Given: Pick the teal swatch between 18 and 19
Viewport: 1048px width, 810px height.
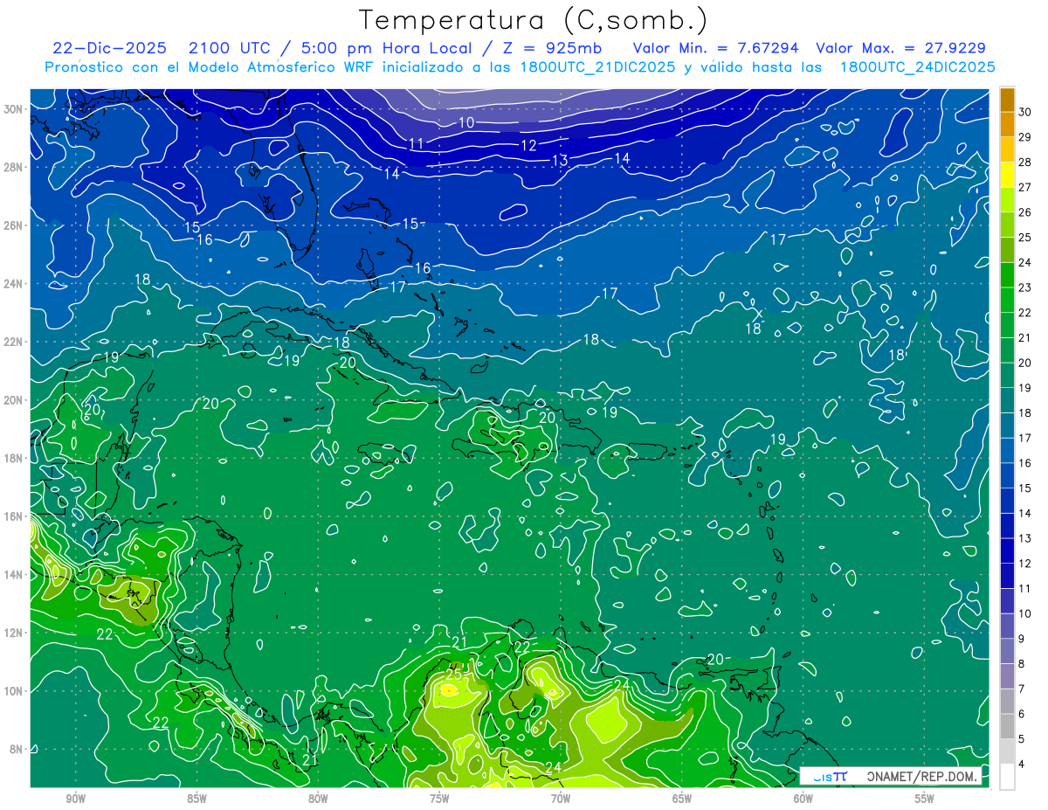Looking at the screenshot, I should pyautogui.click(x=1007, y=400).
